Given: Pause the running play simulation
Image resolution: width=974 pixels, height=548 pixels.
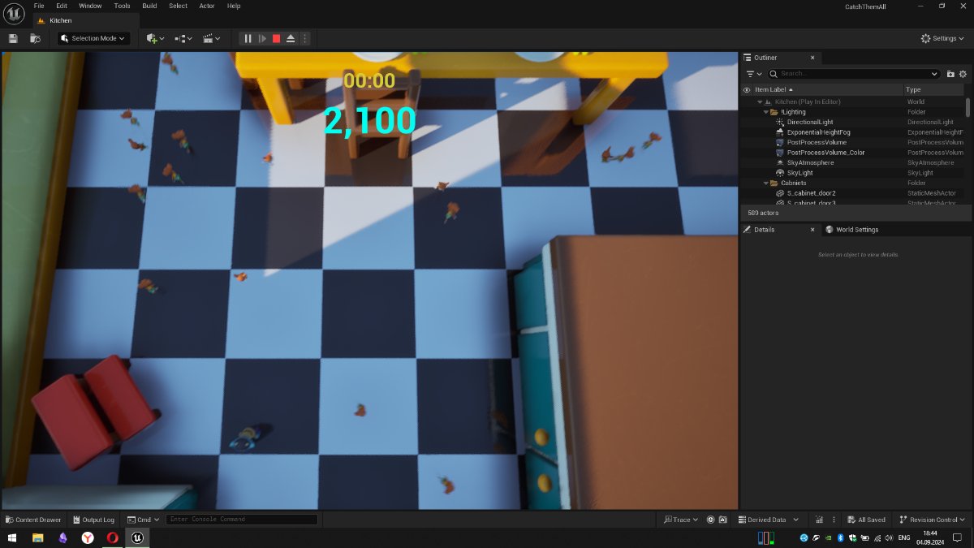Looking at the screenshot, I should point(248,38).
